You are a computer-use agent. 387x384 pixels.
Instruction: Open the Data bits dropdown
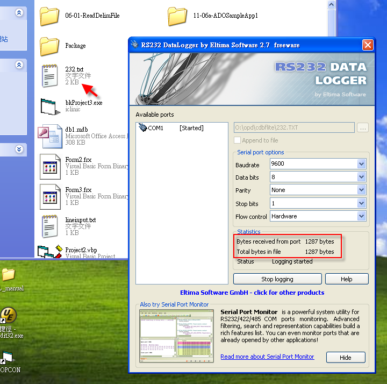(x=361, y=177)
